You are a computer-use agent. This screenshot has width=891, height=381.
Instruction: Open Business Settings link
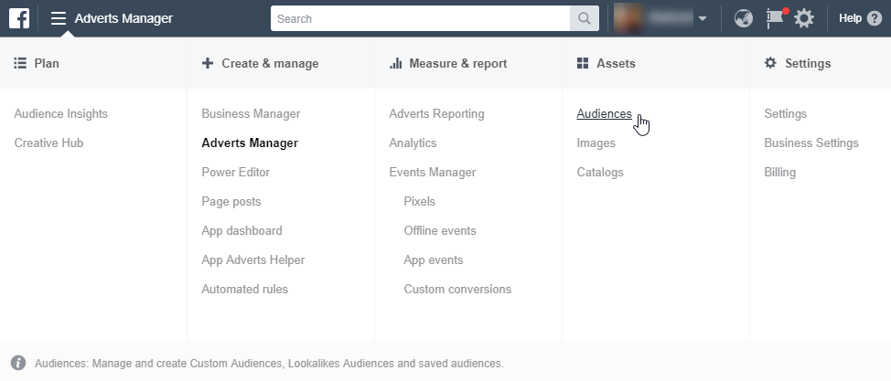[811, 143]
